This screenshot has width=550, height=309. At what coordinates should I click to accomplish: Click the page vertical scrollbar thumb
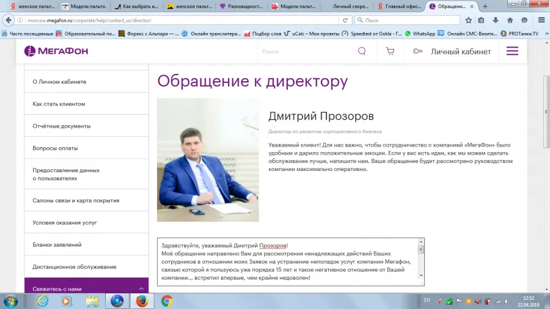point(546,112)
